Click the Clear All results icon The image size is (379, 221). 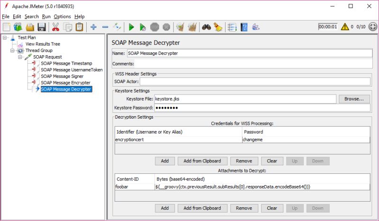click(192, 27)
